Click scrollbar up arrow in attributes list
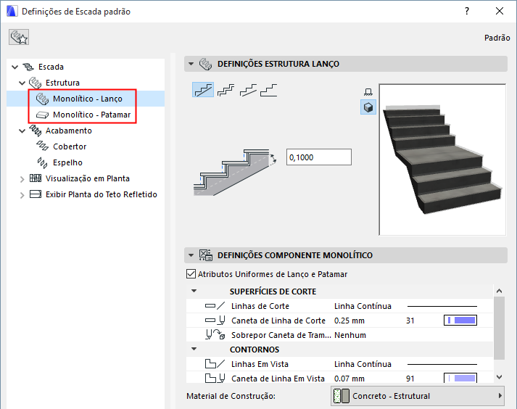The height and width of the screenshot is (409, 517). 499,291
